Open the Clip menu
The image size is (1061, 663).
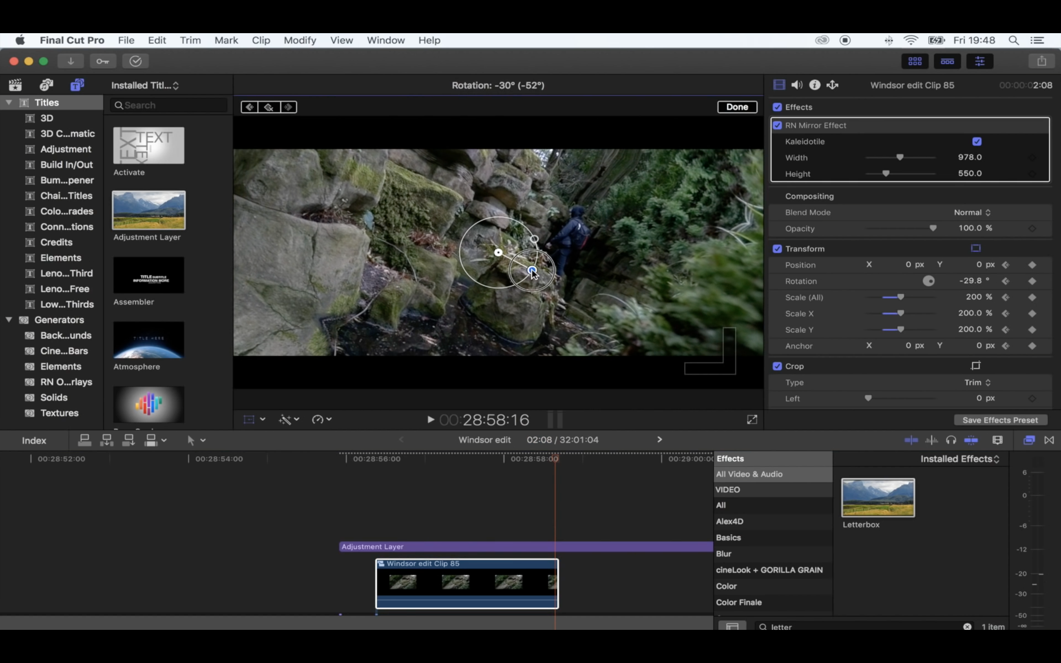261,40
